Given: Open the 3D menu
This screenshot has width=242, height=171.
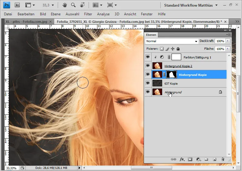Looking at the screenshot, I should (x=117, y=14).
